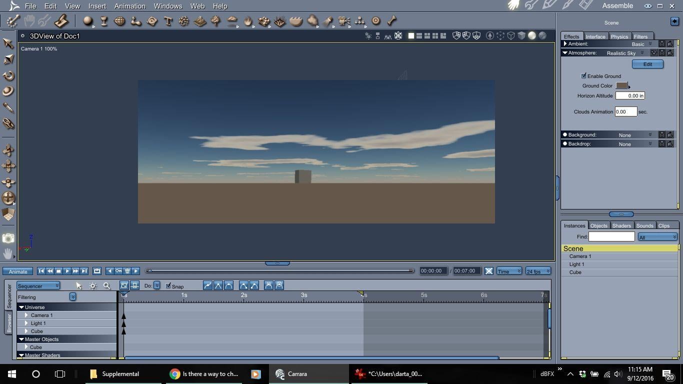The width and height of the screenshot is (683, 384).
Task: Insert a plant tree object
Action: pos(216,21)
